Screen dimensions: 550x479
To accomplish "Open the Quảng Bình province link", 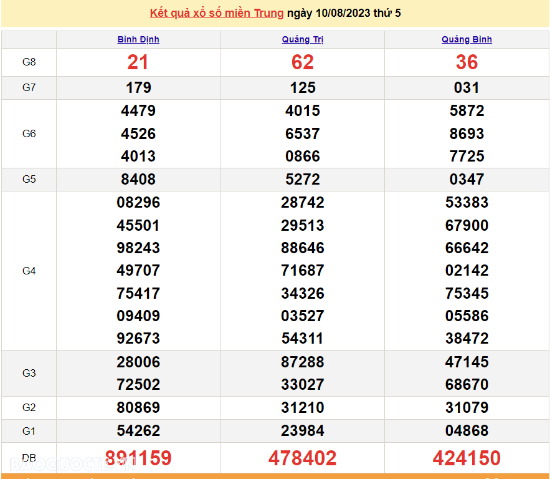I will click(x=467, y=39).
